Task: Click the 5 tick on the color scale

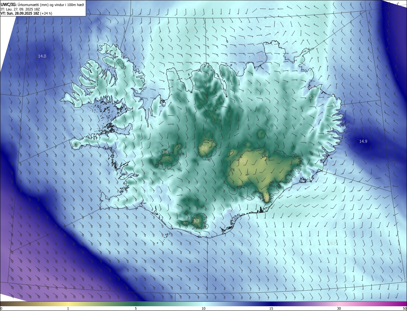Action: pyautogui.click(x=136, y=308)
